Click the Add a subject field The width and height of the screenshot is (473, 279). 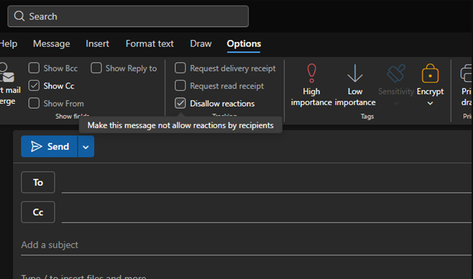(246, 245)
